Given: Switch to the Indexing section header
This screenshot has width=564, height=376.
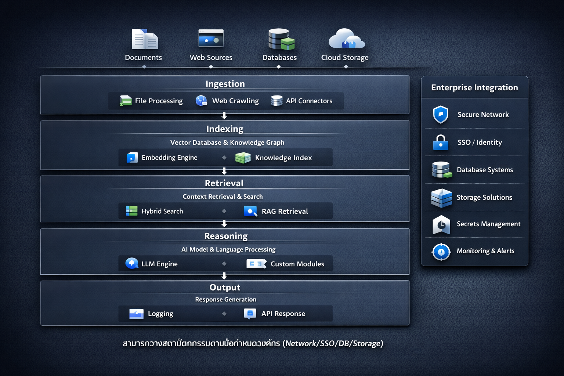Looking at the screenshot, I should click(224, 129).
